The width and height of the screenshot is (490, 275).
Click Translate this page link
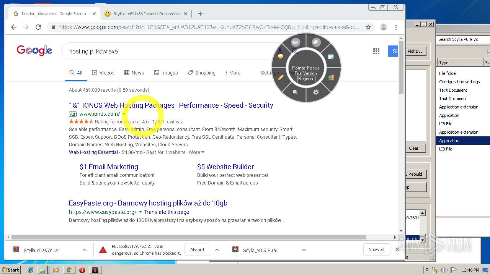167,212
